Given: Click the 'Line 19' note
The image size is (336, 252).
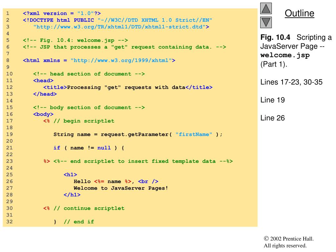Looking at the screenshot, I should click(x=272, y=100).
